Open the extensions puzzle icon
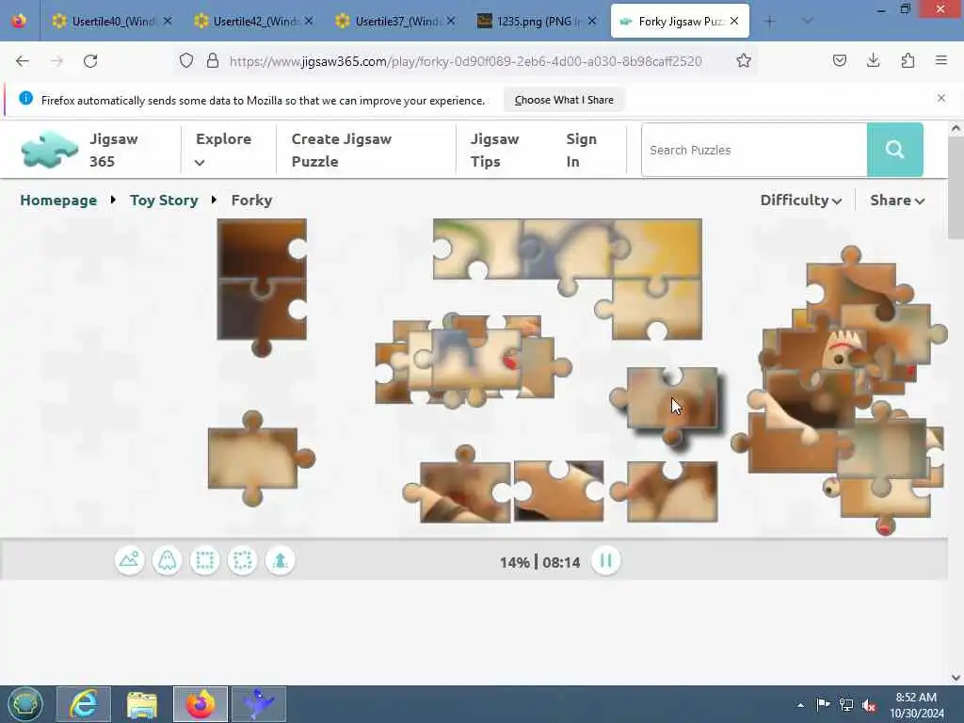Screen dimensions: 964x723 click(908, 61)
